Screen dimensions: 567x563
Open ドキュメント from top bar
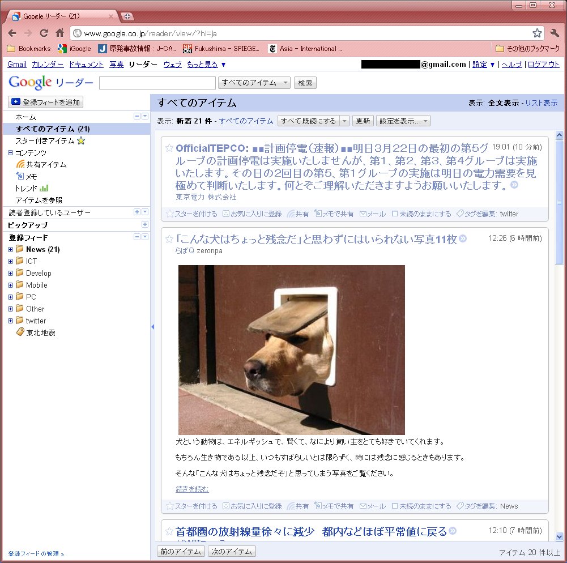(86, 65)
